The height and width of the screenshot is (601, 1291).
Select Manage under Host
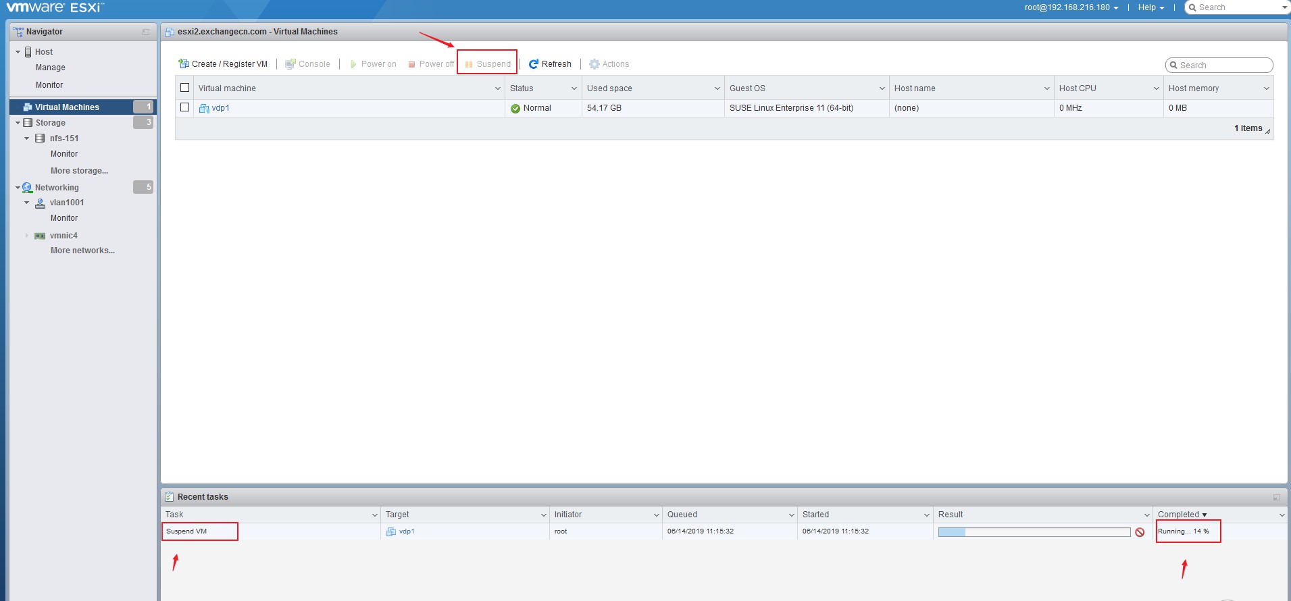(51, 68)
